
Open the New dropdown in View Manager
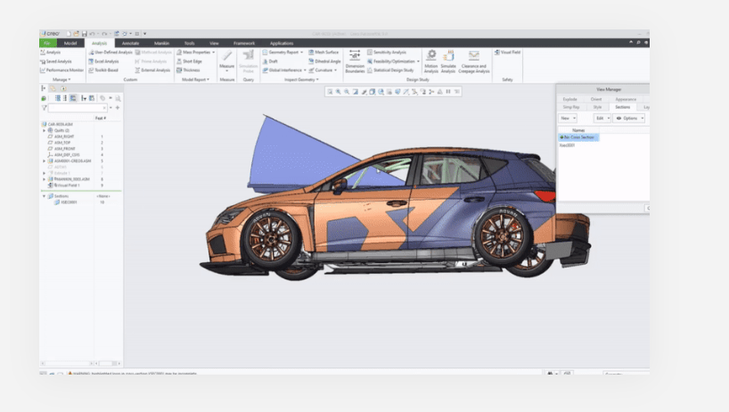coord(568,118)
